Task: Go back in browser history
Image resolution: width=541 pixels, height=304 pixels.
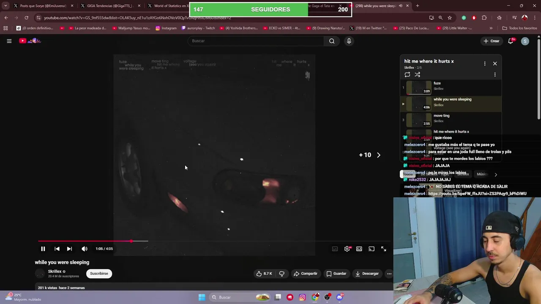Action: [6, 18]
